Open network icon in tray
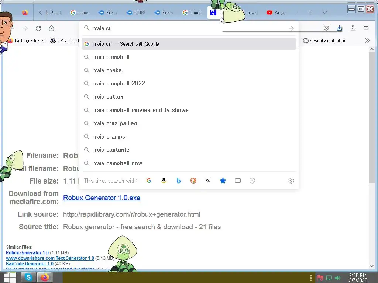The width and height of the screenshot is (378, 283). (329, 278)
